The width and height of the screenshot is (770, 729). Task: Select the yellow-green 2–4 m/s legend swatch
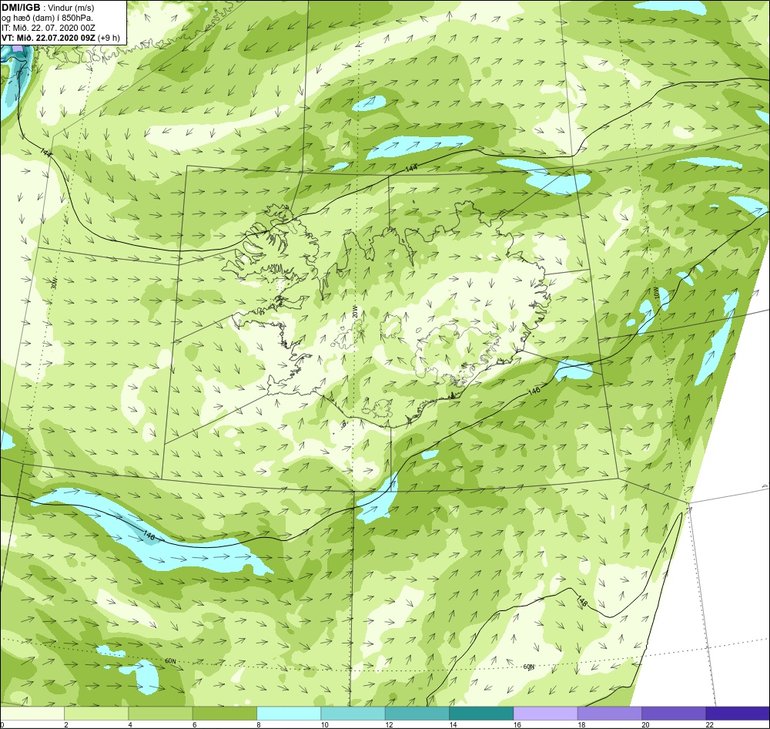[96, 713]
